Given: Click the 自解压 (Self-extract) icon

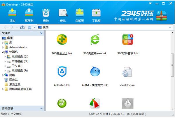Looking at the screenshot, I should coord(79,13).
